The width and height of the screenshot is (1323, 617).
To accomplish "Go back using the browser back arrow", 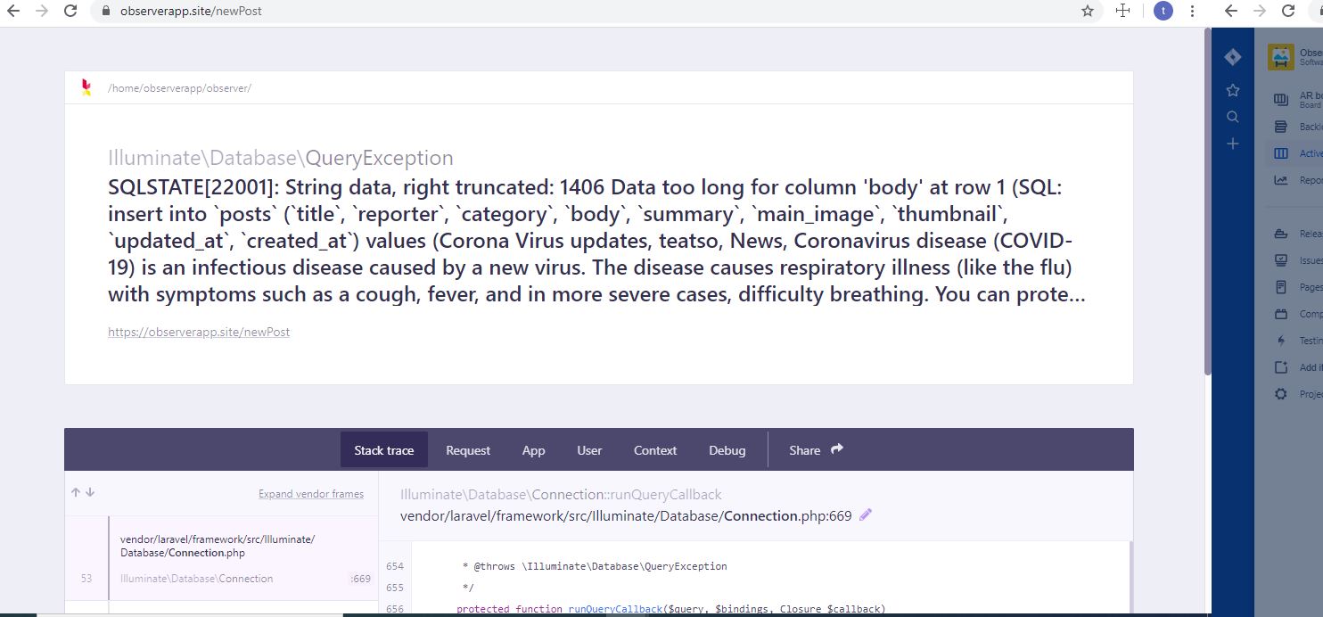I will click(13, 12).
